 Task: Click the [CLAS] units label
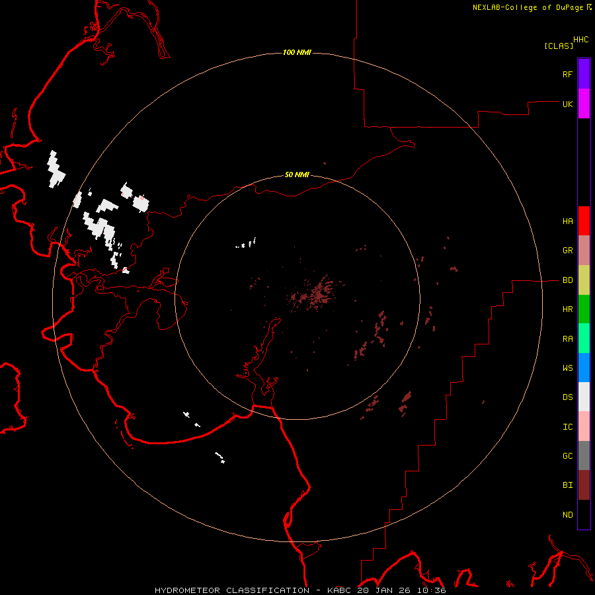coord(559,46)
